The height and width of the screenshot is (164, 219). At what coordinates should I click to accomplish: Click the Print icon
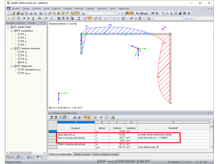click(31, 14)
